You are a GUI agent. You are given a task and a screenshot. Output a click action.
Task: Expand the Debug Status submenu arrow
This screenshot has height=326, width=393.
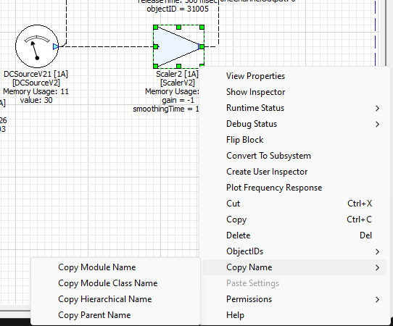(378, 124)
